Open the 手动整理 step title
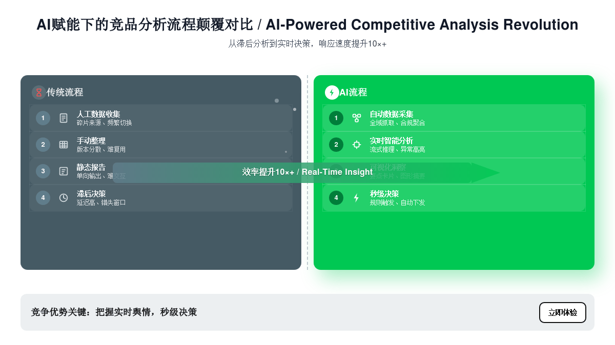 (x=91, y=141)
